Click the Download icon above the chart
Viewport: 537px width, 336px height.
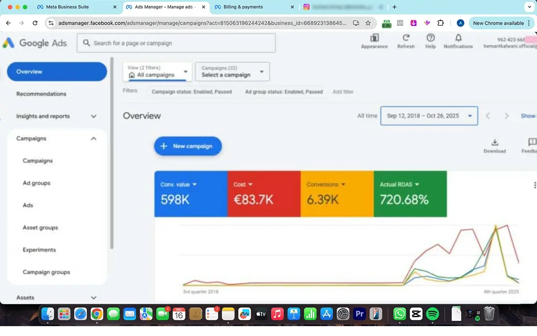494,143
